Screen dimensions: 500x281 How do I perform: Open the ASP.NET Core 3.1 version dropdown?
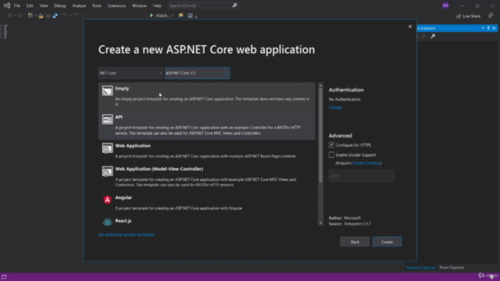(197, 73)
